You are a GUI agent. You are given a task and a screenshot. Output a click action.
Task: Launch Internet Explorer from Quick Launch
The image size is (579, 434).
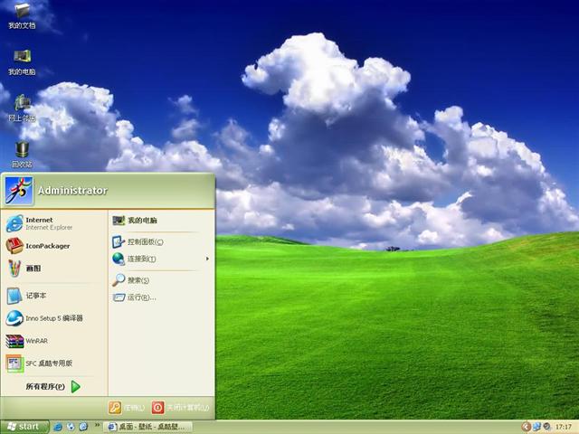click(58, 427)
